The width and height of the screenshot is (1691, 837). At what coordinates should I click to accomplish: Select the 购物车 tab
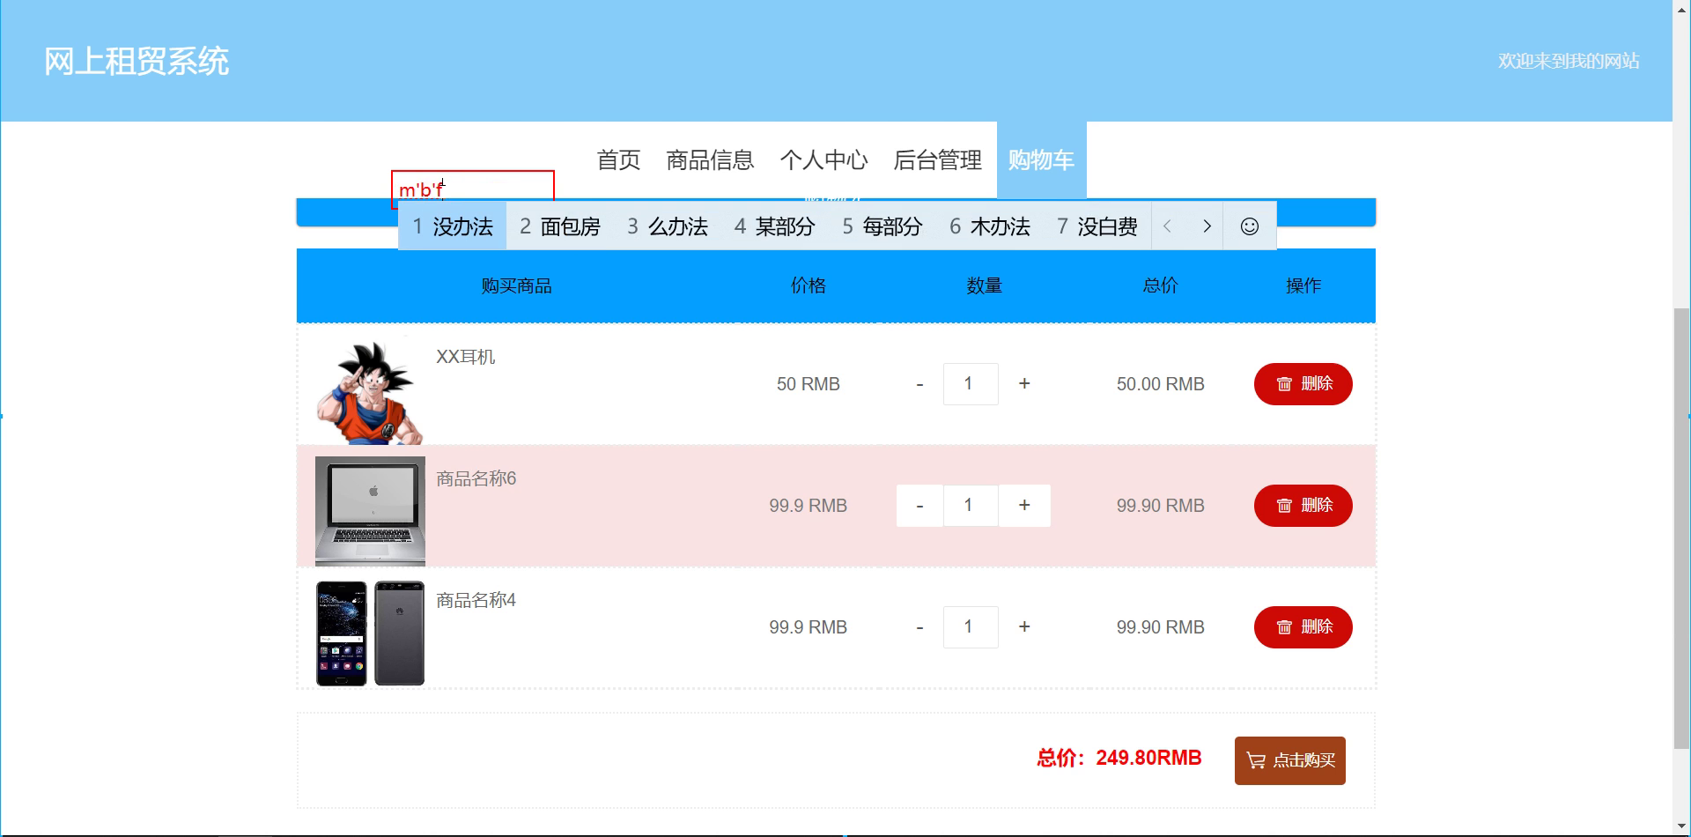(1041, 159)
